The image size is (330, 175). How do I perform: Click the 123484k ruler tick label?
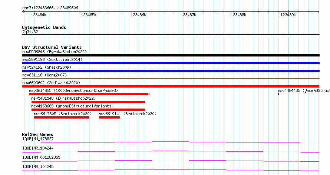point(39,15)
